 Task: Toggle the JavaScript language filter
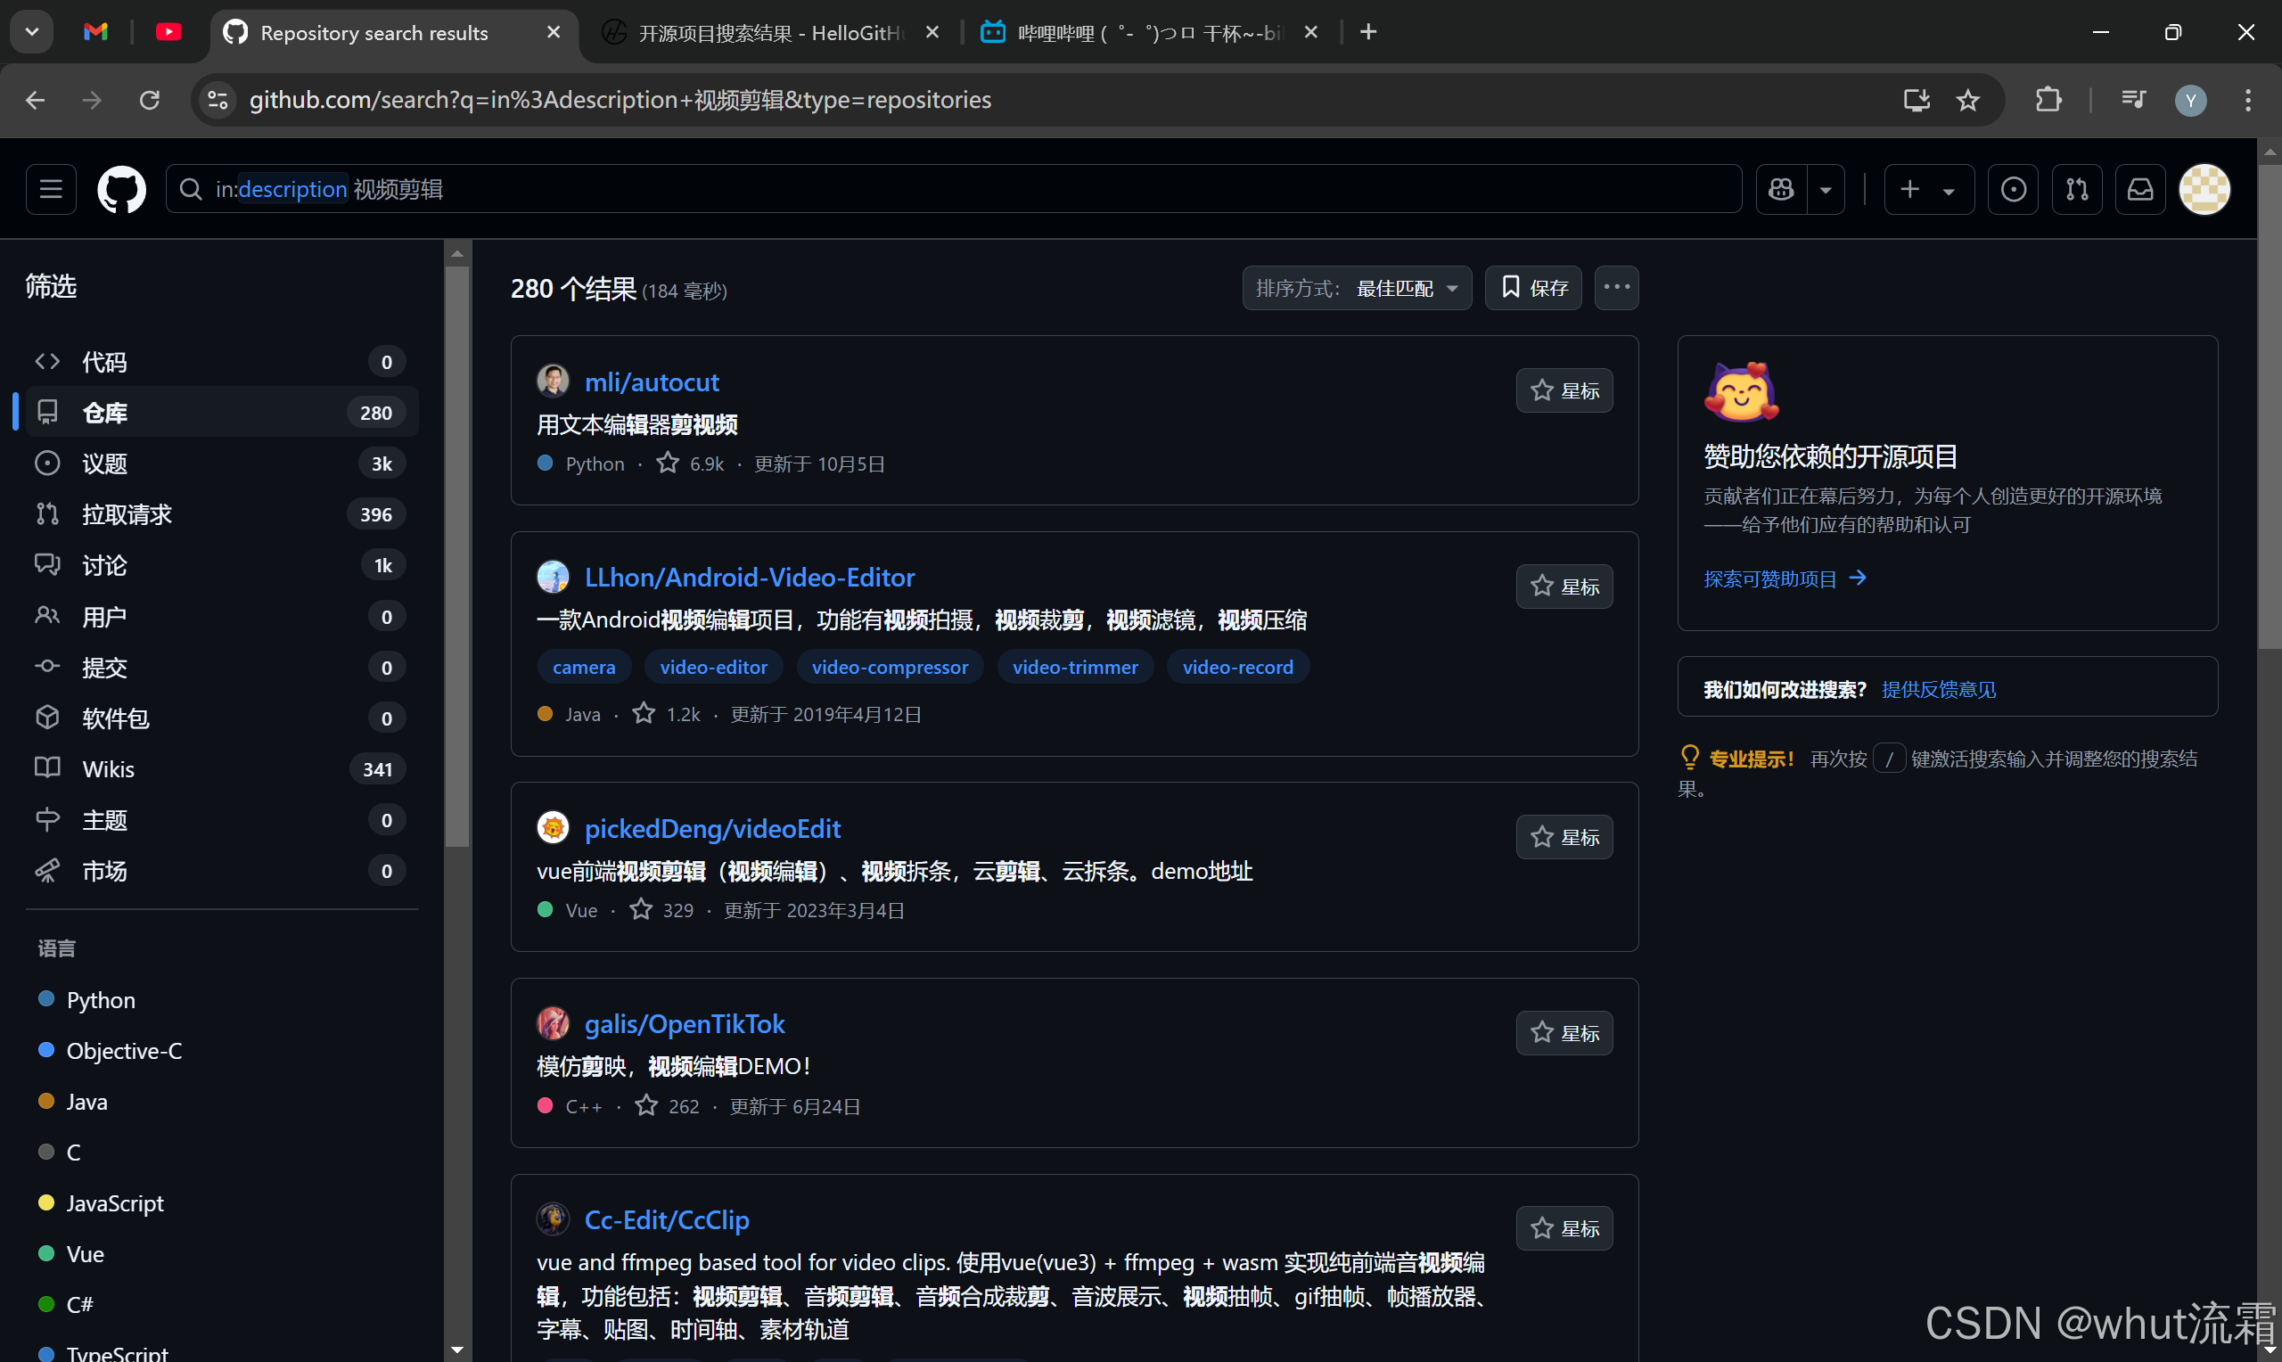[115, 1202]
